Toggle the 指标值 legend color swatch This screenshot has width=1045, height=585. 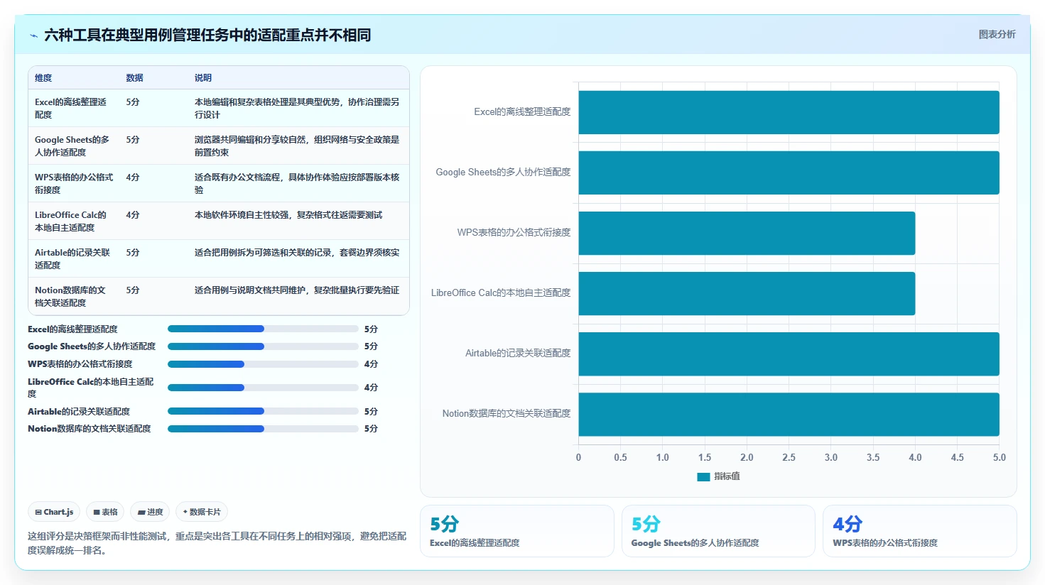point(703,476)
